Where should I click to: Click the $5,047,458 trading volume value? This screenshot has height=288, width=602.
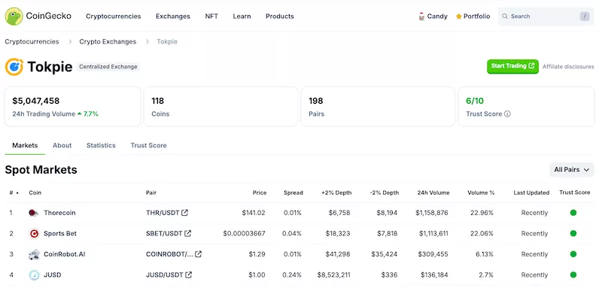coord(36,102)
